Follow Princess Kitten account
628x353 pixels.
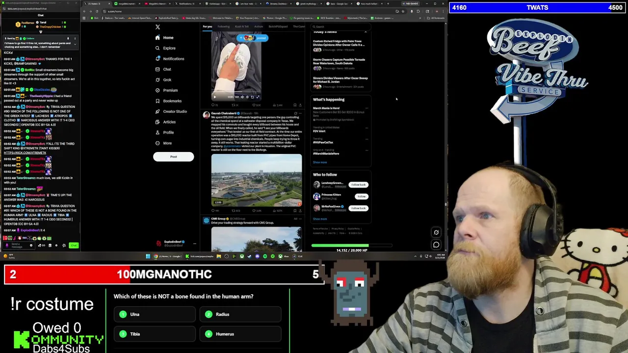tap(361, 197)
